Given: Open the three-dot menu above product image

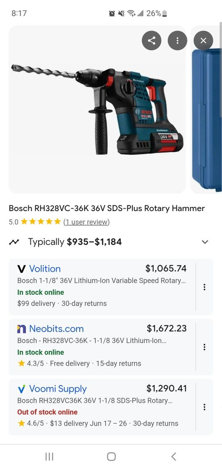Looking at the screenshot, I should point(178,40).
